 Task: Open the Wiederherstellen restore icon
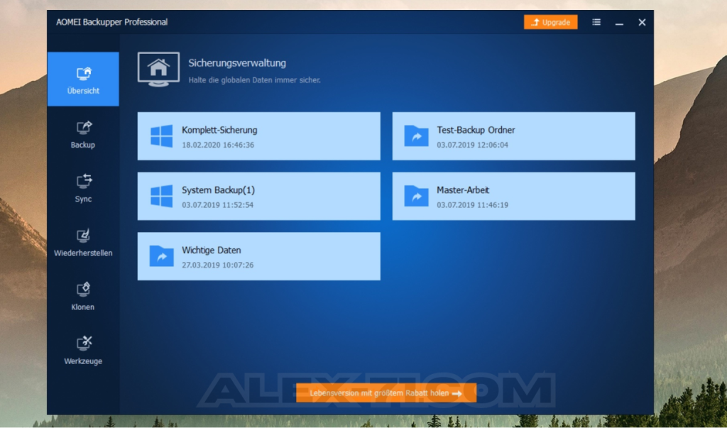[82, 234]
